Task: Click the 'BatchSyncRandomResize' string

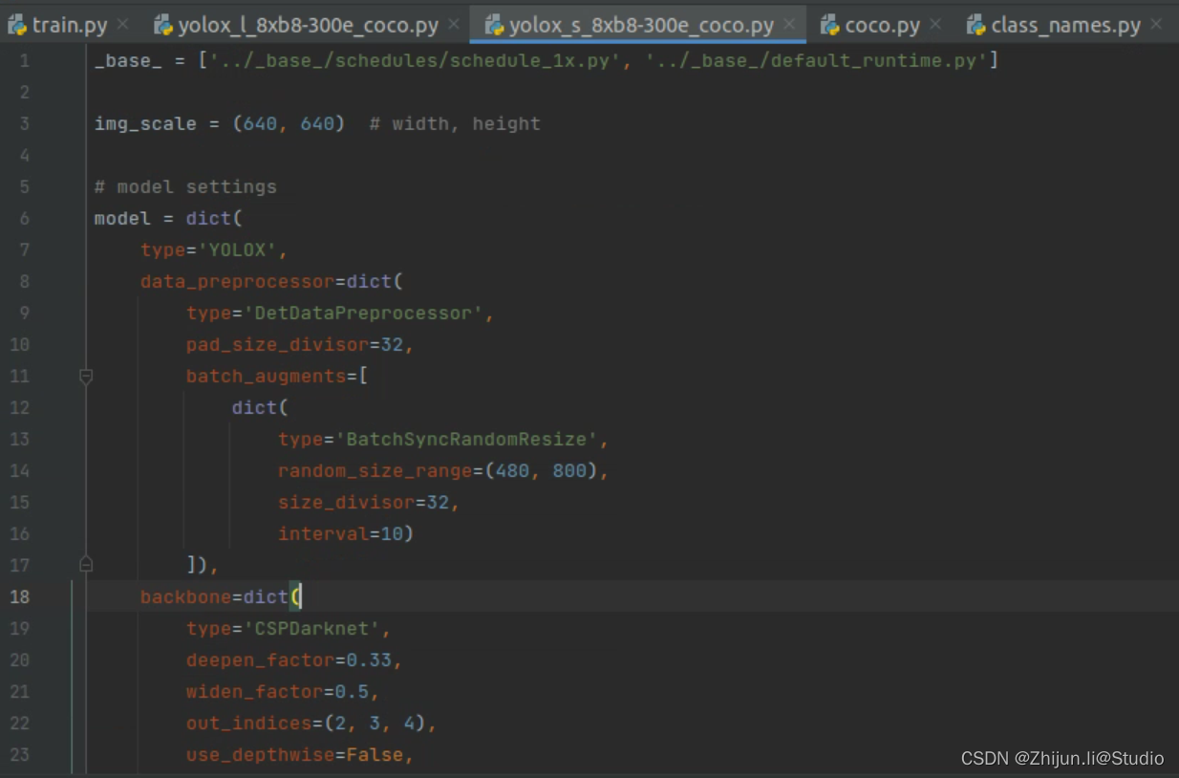Action: tap(467, 440)
